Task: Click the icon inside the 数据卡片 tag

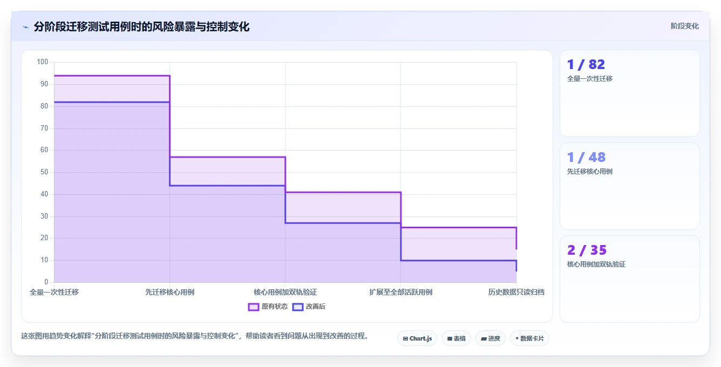Action: 517,338
